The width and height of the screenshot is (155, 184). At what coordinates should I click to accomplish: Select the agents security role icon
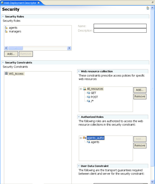[6, 28]
